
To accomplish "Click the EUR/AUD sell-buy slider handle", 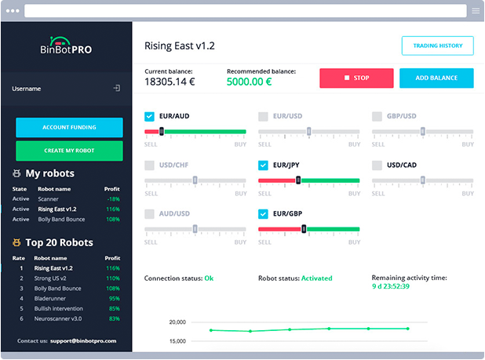I will 162,131.
